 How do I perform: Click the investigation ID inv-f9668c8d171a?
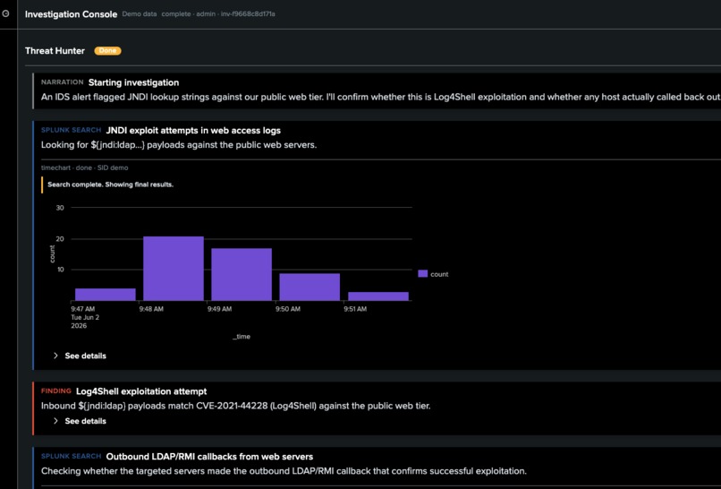[x=248, y=14]
